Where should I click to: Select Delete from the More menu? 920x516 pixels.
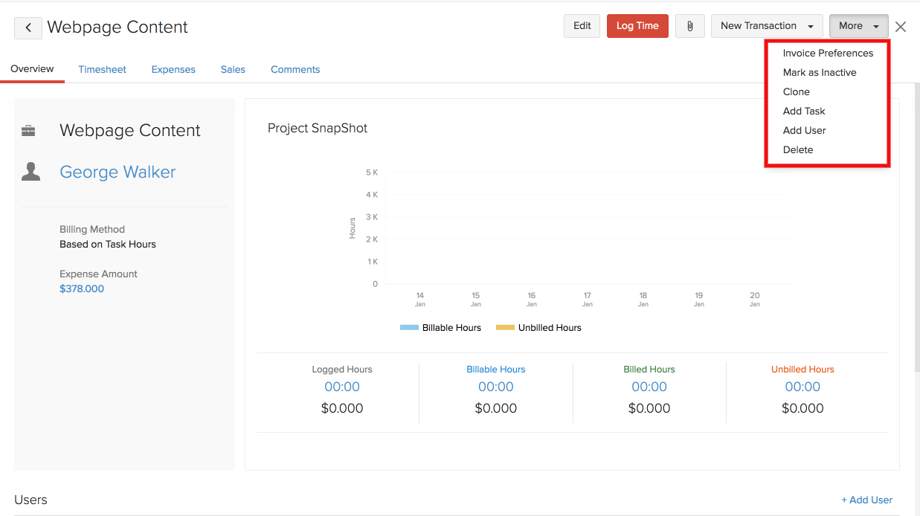[x=797, y=150]
